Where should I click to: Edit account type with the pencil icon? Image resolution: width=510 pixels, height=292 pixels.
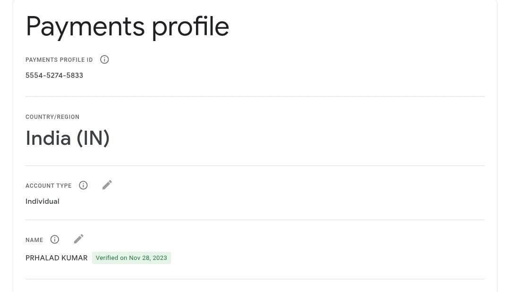pyautogui.click(x=107, y=185)
